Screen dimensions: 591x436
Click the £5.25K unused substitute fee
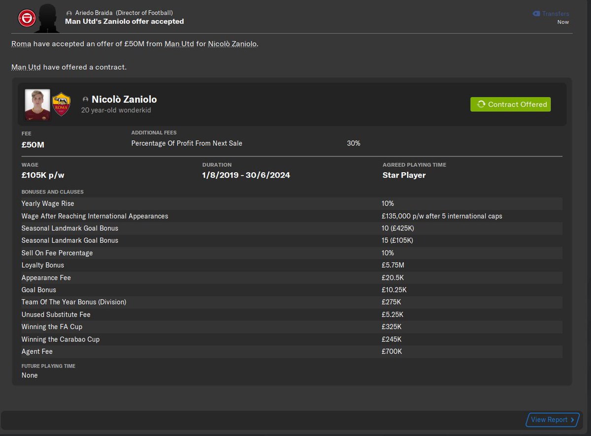click(392, 314)
